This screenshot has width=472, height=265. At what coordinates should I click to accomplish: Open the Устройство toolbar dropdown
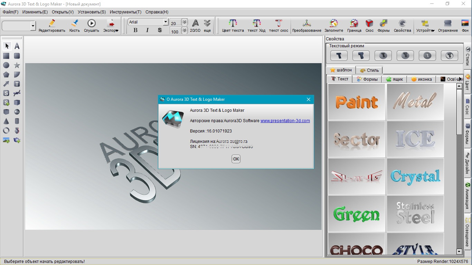425,26
